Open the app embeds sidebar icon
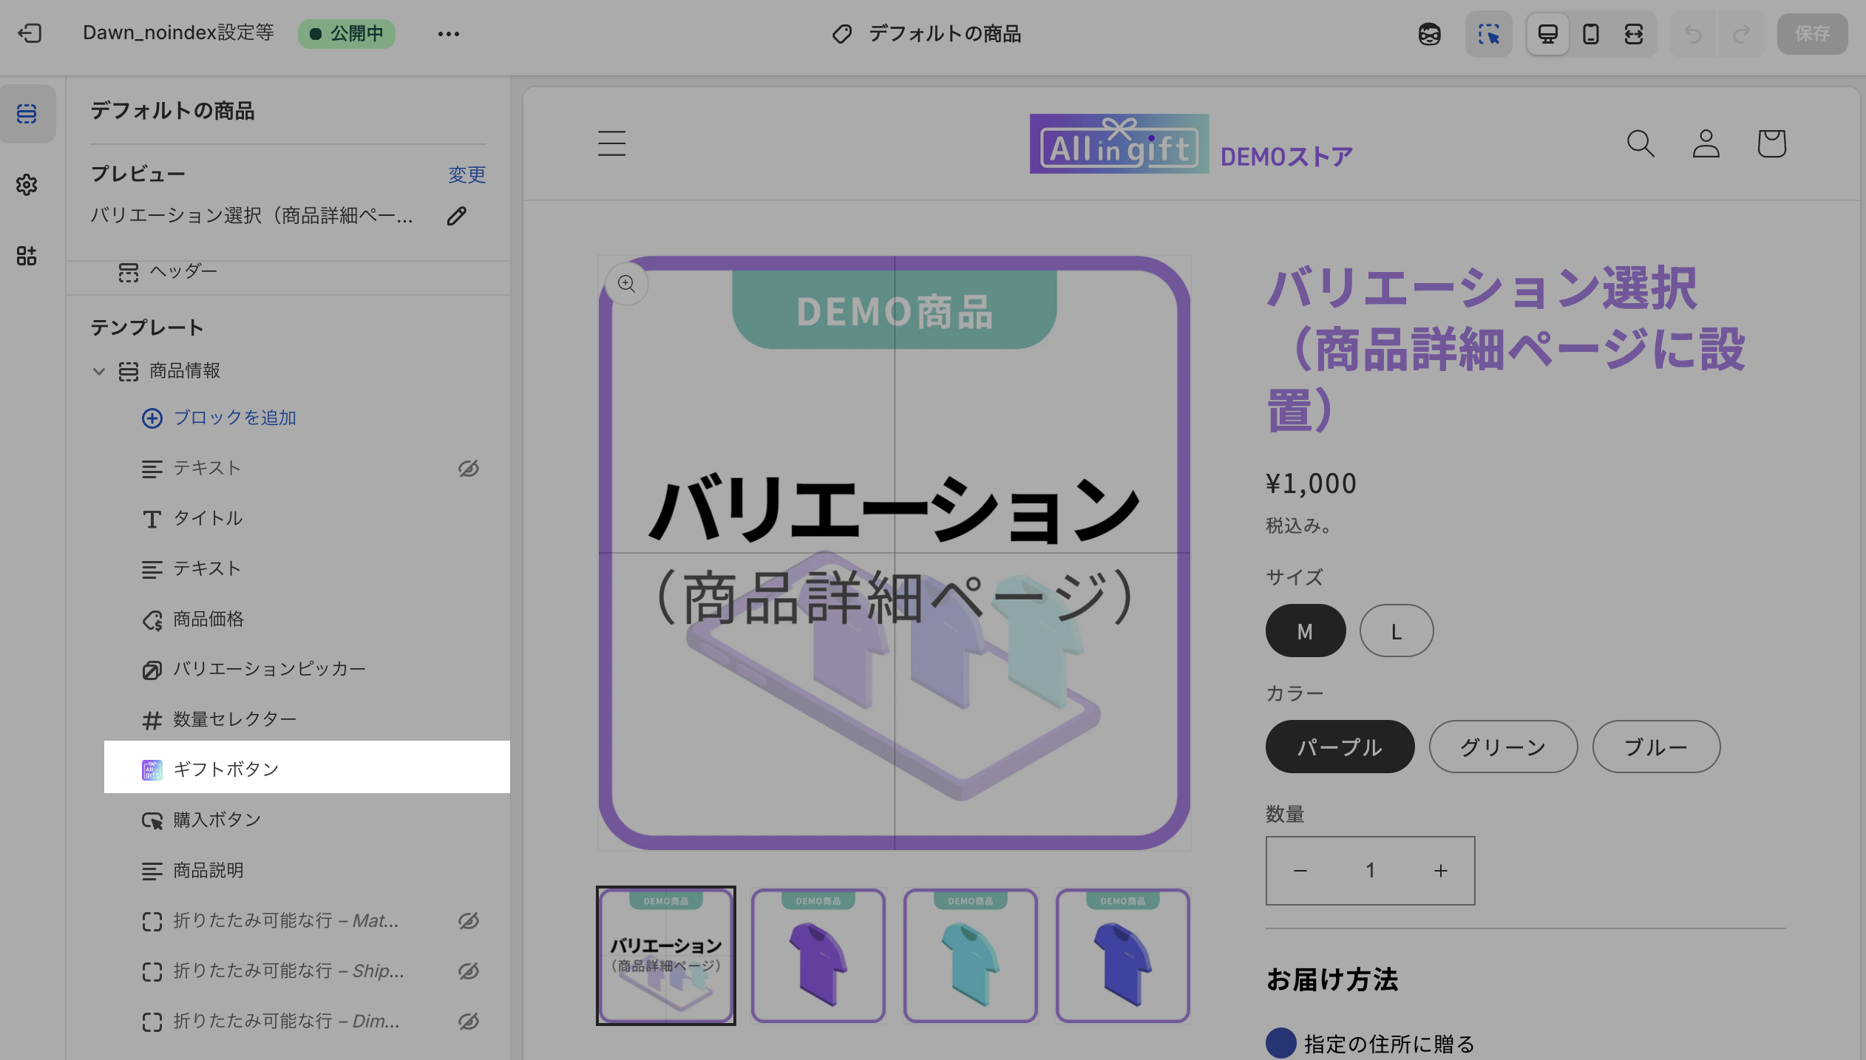This screenshot has height=1060, width=1866. pos(27,256)
